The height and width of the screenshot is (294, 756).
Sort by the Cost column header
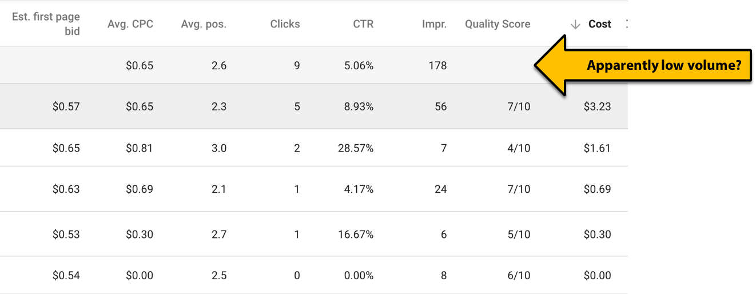click(599, 24)
